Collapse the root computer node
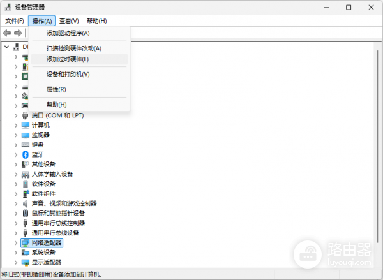Image resolution: width=383 pixels, height=280 pixels. (x=6, y=47)
